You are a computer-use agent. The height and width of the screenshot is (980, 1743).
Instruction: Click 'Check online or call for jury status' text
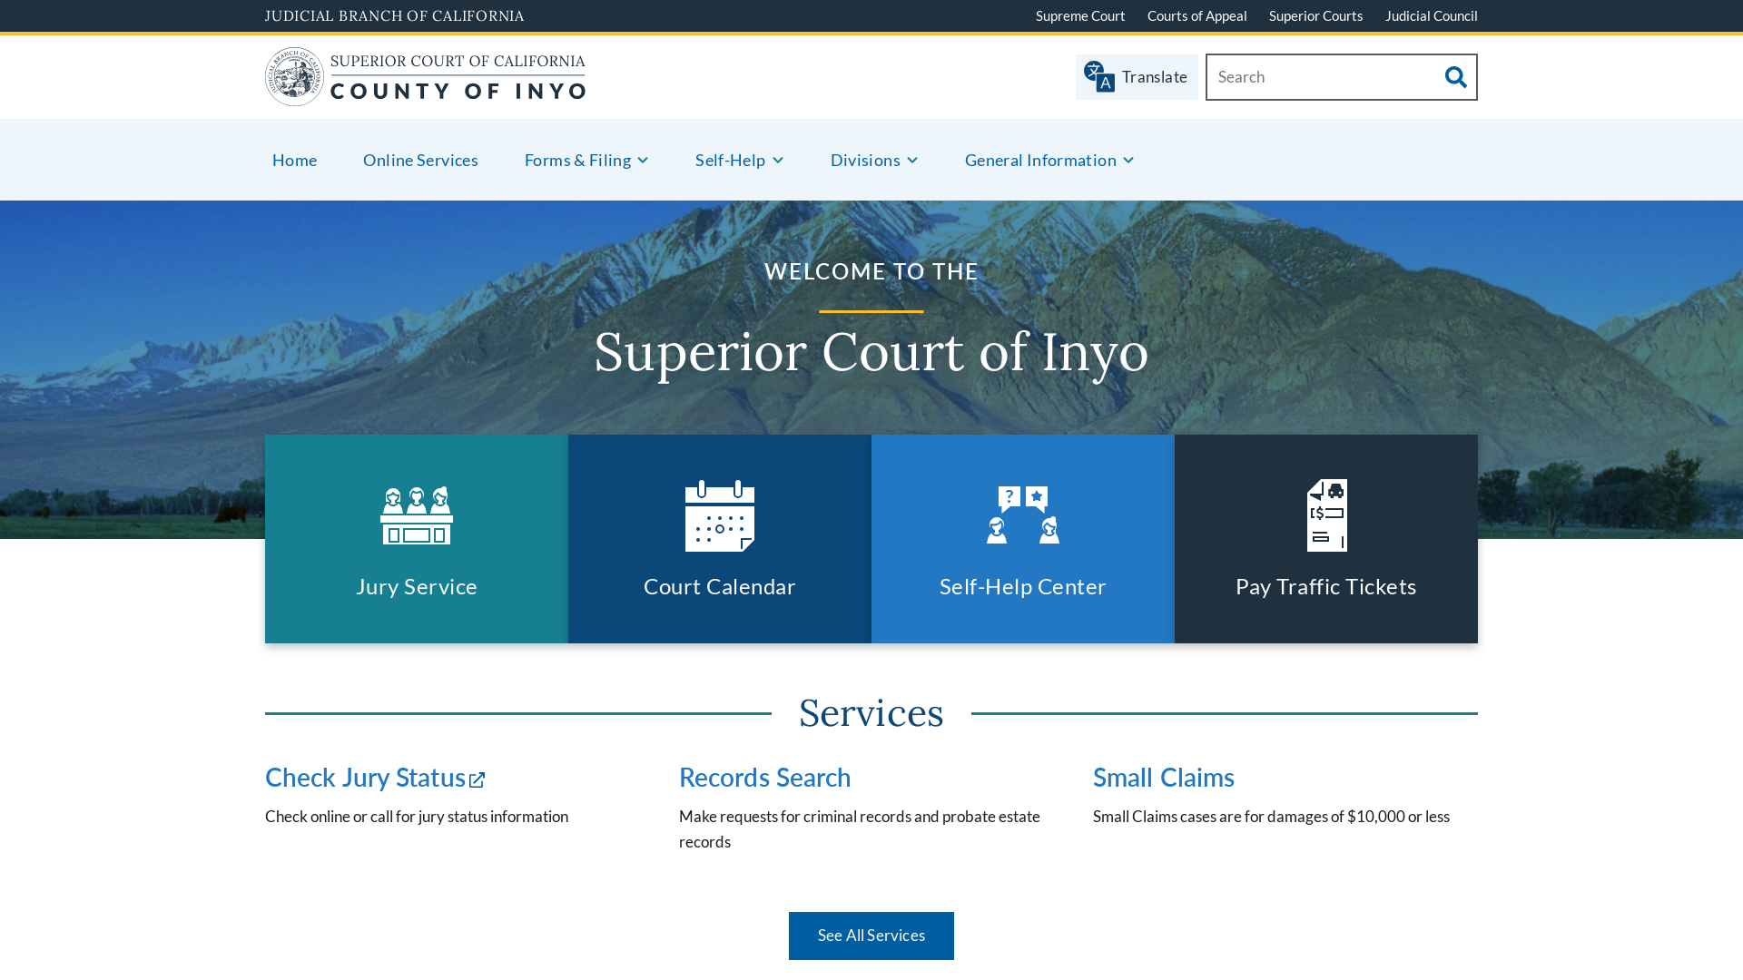[417, 817]
